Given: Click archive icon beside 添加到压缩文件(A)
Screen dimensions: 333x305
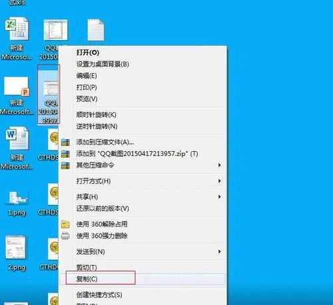Looking at the screenshot, I should (x=65, y=143).
